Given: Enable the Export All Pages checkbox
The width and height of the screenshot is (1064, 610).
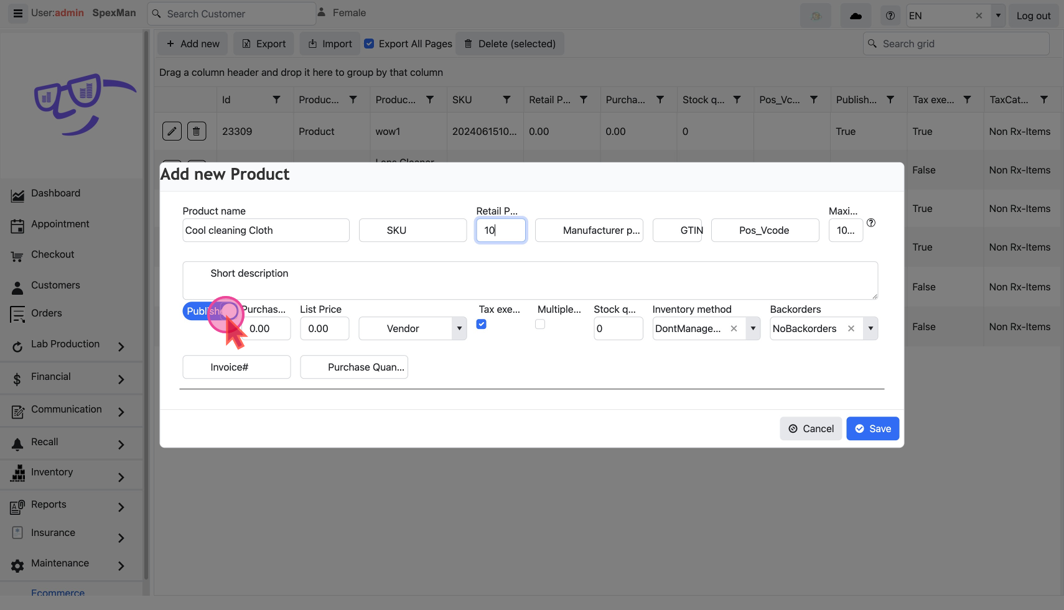Looking at the screenshot, I should [369, 44].
